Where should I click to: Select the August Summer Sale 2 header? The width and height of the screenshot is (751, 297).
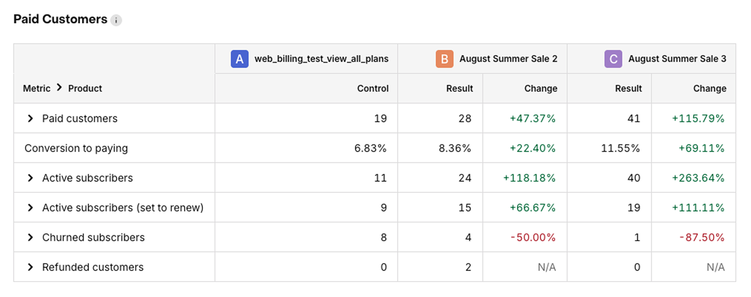[x=508, y=59]
